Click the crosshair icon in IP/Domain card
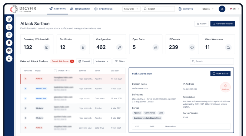Viewport: 246px width, 136px height. point(192,47)
